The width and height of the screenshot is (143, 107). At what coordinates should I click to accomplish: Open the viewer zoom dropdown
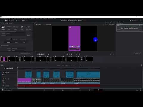(36, 23)
